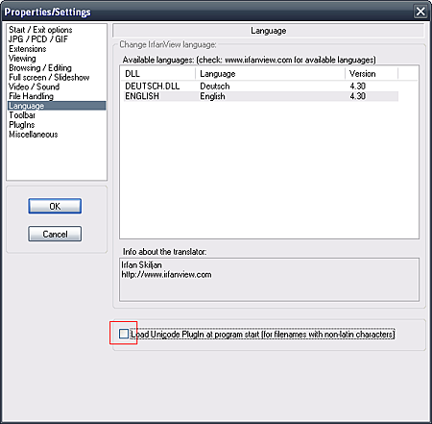Click version 4.30 in the English row
Viewport: 432px width, 424px height.
pos(358,96)
